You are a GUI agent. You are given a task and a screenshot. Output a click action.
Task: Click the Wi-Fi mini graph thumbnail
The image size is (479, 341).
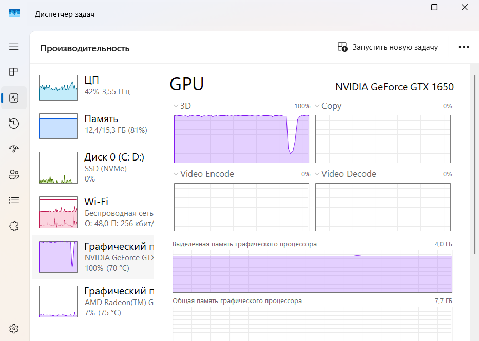click(58, 212)
